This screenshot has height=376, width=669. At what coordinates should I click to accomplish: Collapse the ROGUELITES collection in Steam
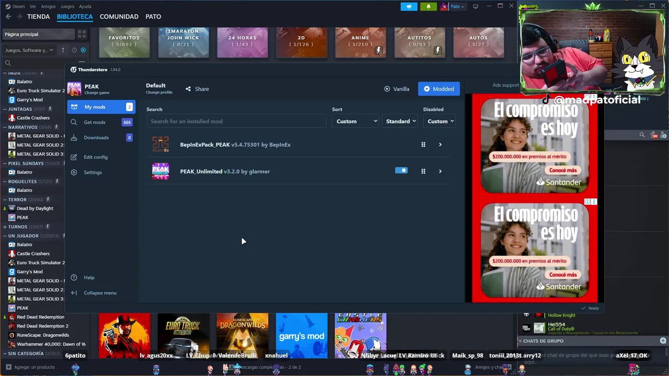point(4,181)
